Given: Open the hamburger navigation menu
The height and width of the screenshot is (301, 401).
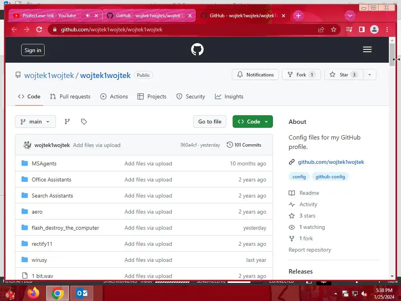Looking at the screenshot, I should click(x=367, y=49).
